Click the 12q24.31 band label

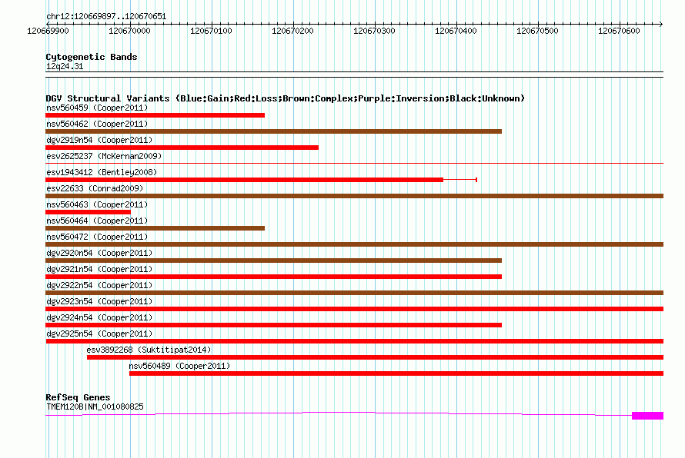coord(65,66)
